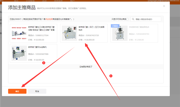Close the 添加主推商品 dialog with the X
The height and width of the screenshot is (107, 180).
point(164,6)
